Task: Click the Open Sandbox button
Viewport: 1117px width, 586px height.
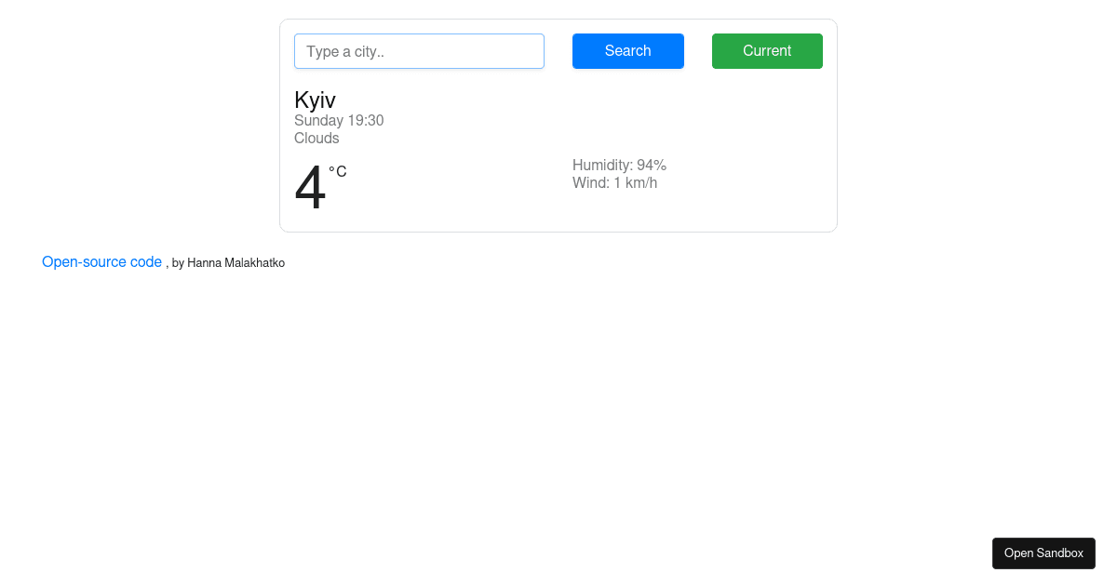Action: click(1043, 553)
